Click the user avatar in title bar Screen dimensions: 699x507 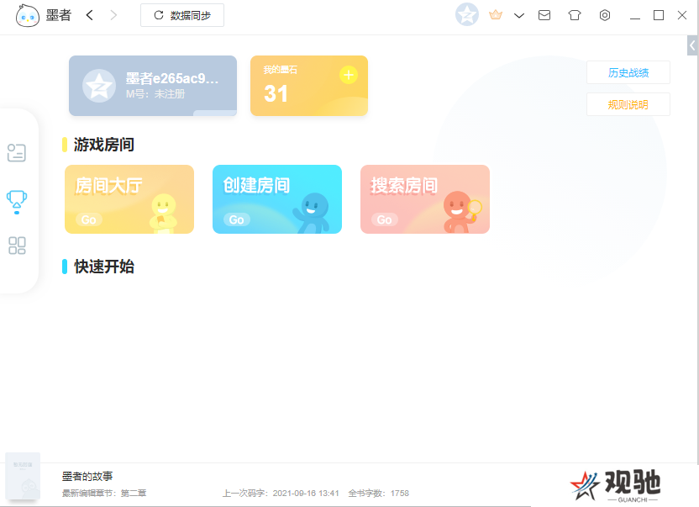coord(467,15)
